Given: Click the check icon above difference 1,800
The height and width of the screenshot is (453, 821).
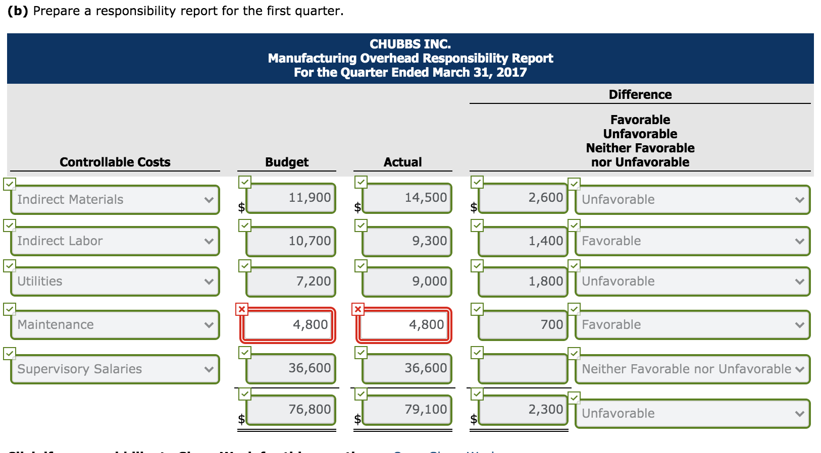Looking at the screenshot, I should (477, 266).
